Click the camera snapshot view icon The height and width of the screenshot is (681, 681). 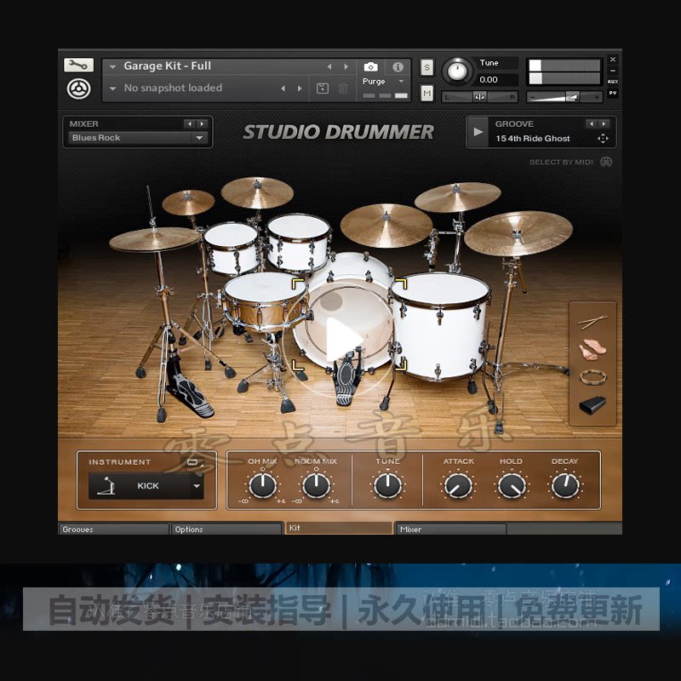point(370,66)
